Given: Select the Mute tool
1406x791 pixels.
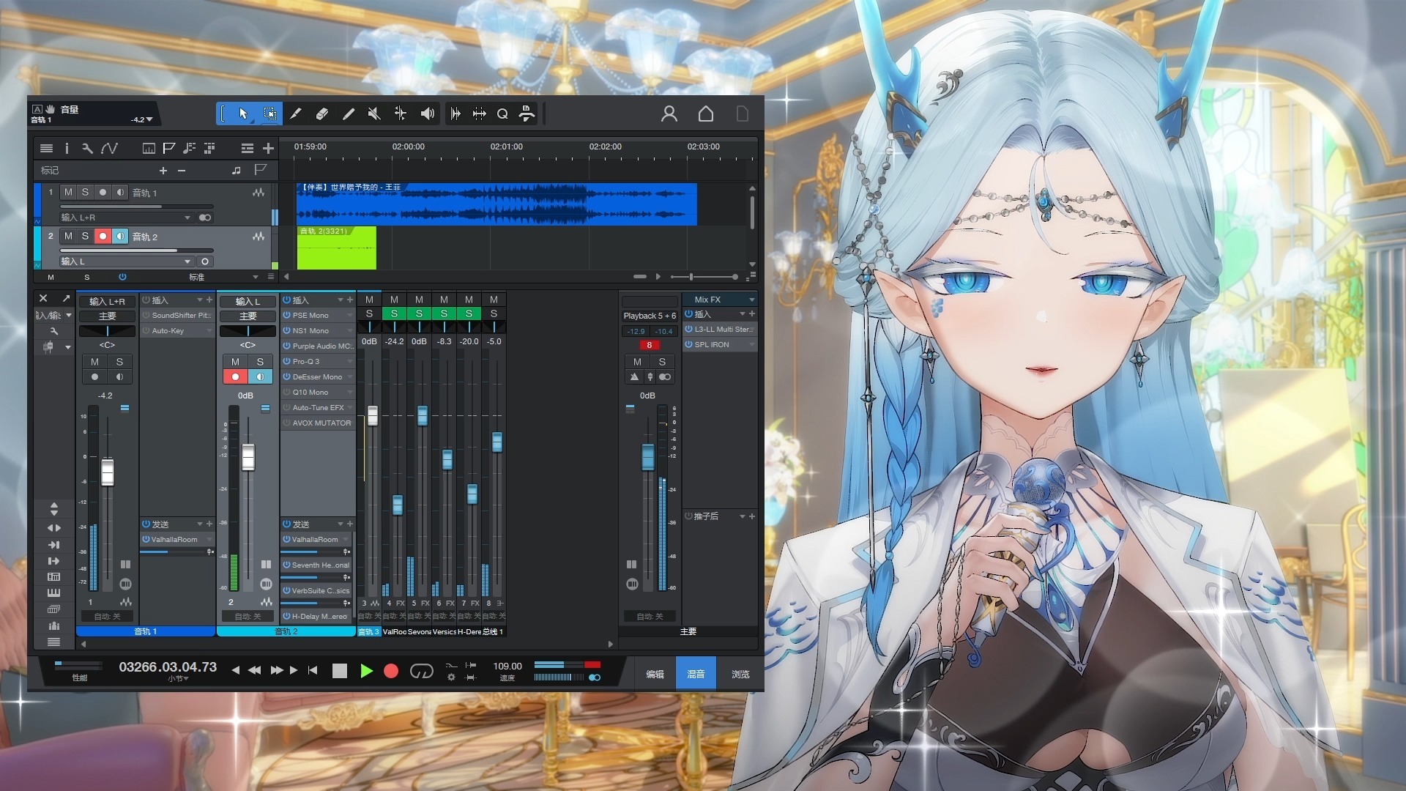Looking at the screenshot, I should point(374,114).
